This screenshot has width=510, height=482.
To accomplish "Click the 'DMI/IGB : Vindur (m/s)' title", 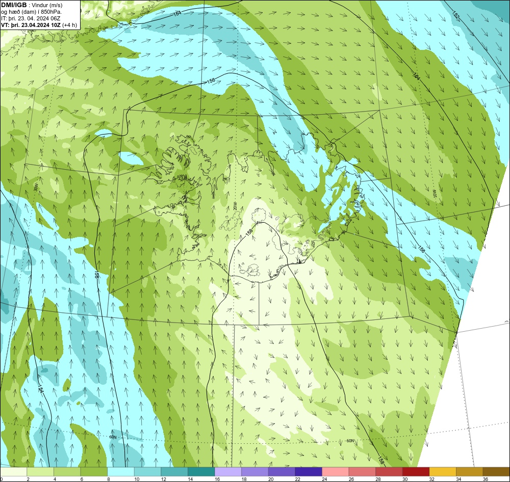I will pyautogui.click(x=32, y=5).
